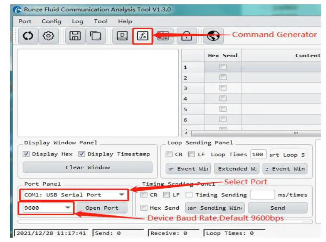Expand the COM1: USB Serial Port dropdown
The image size is (326, 242).
tap(122, 195)
